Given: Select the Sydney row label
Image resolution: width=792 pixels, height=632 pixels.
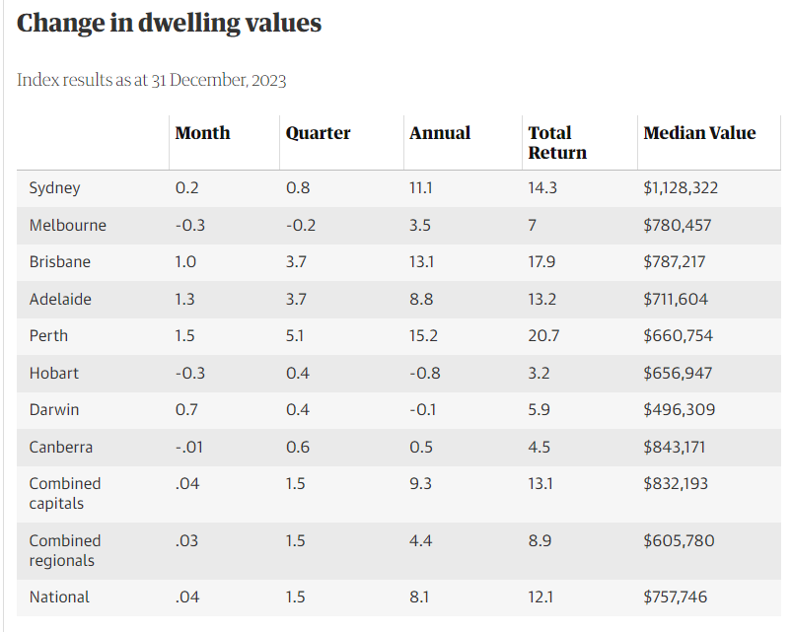Looking at the screenshot, I should pos(54,188).
